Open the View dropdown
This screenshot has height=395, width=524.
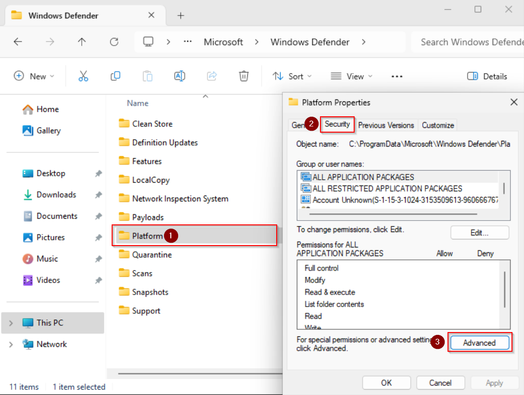(351, 76)
